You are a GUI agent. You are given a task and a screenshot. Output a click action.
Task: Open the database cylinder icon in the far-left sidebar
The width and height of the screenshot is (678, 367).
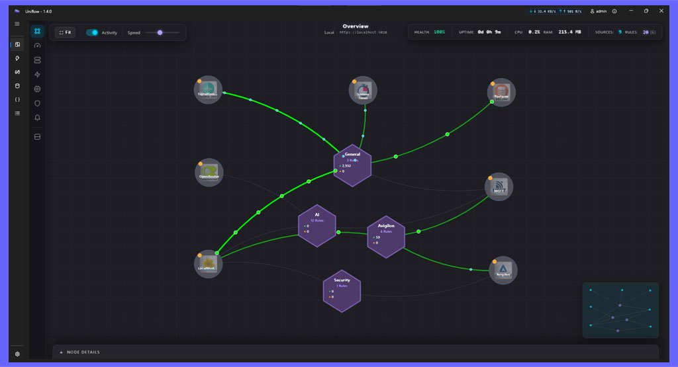point(17,86)
